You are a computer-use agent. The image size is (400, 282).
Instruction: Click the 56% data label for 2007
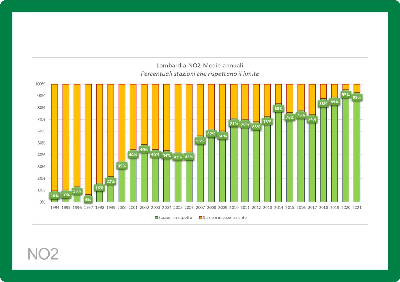tap(200, 141)
